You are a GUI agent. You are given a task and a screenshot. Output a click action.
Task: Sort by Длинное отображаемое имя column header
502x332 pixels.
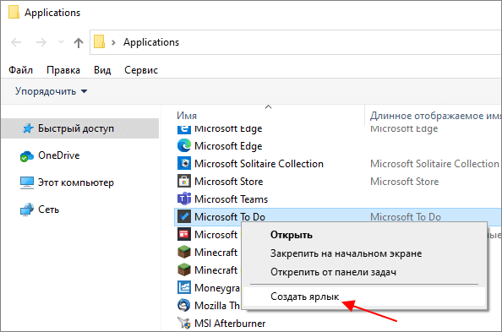tap(435, 116)
